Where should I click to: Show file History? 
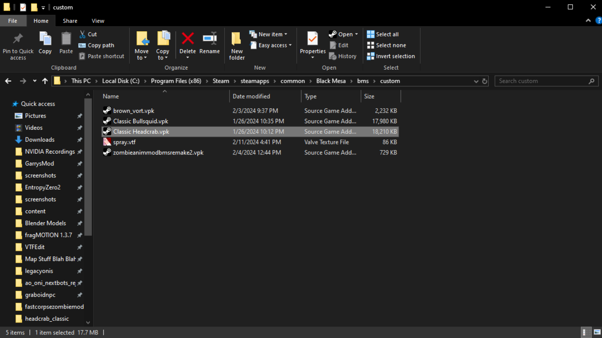coord(343,56)
